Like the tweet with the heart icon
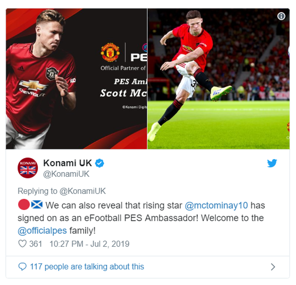 tap(22, 244)
